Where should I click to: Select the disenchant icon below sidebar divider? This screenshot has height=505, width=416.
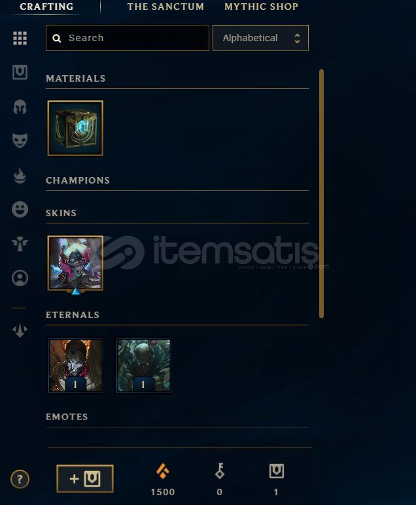pyautogui.click(x=20, y=330)
